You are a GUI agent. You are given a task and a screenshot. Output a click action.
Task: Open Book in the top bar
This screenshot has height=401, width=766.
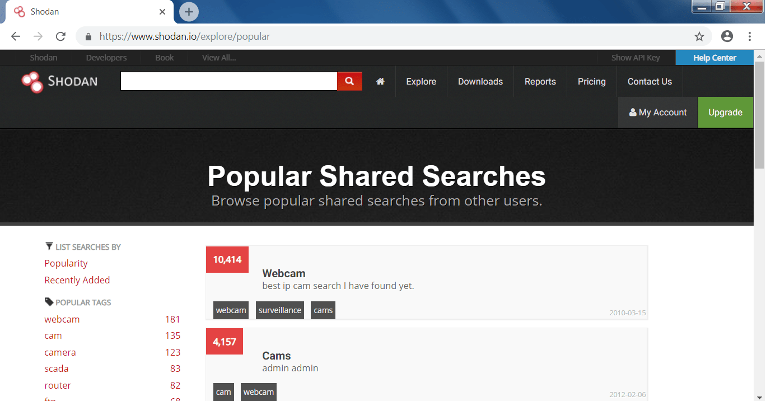165,58
